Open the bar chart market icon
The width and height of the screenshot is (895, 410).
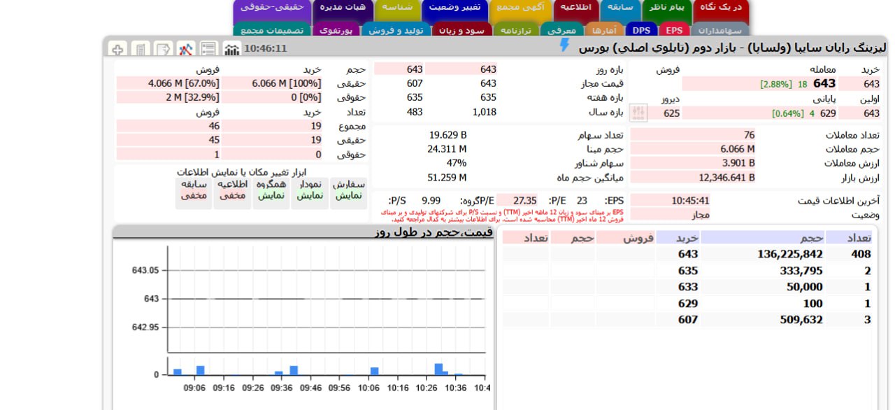click(231, 49)
